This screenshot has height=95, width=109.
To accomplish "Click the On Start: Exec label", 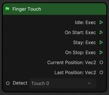I will tap(80, 32).
